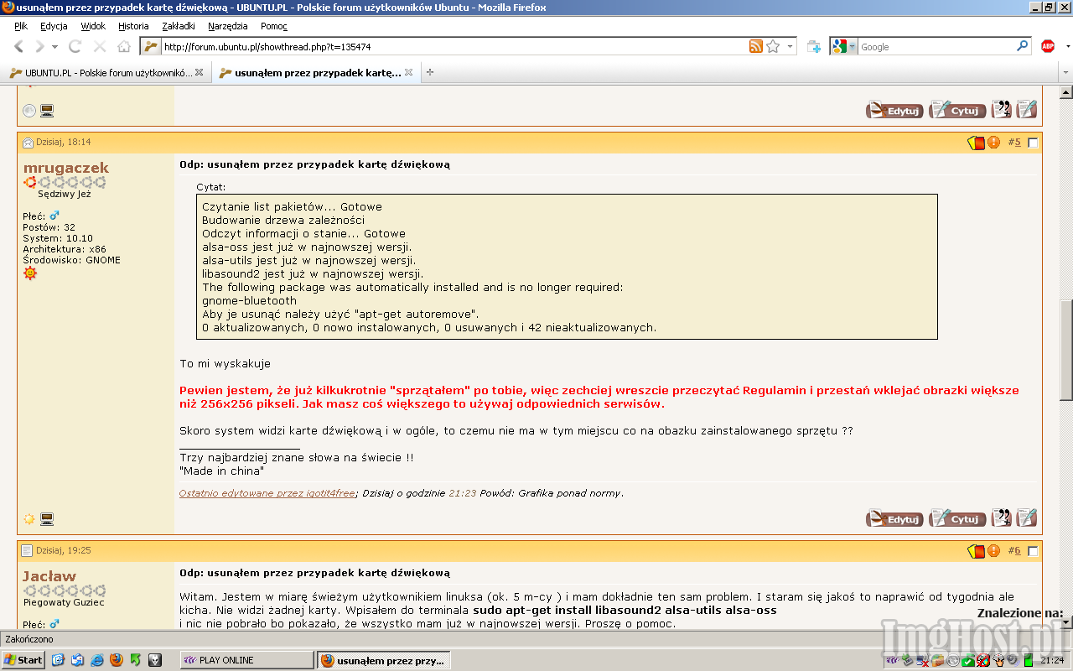Click computer icon at bottom of mrugaczek's post
The width and height of the screenshot is (1073, 671).
tap(47, 518)
